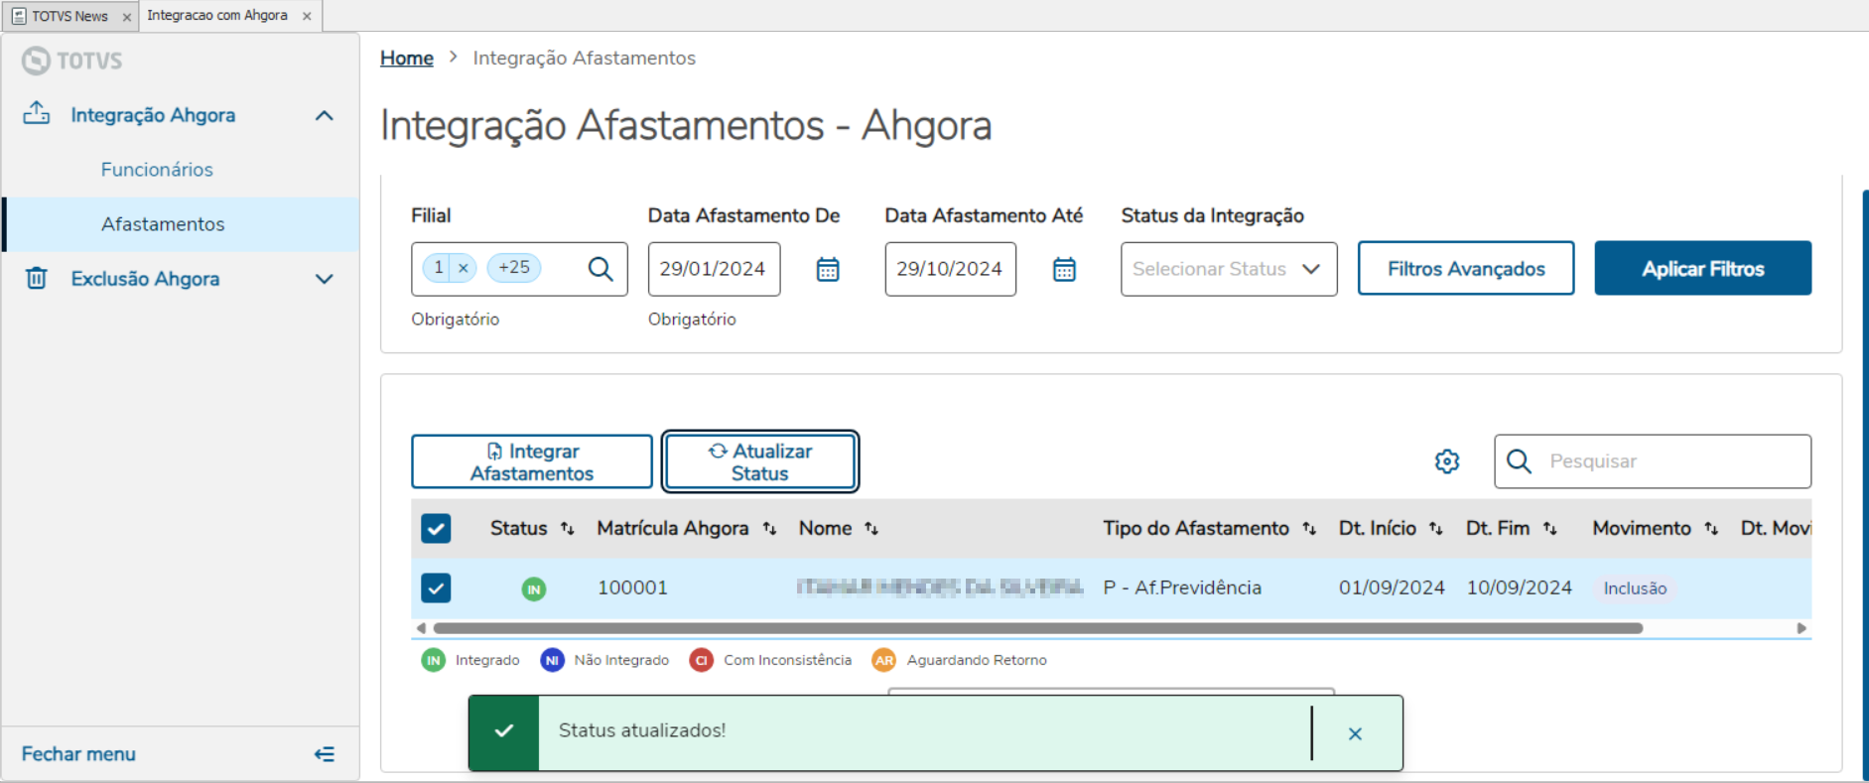Open the Filial search magnifier
This screenshot has height=783, width=1869.
[601, 269]
